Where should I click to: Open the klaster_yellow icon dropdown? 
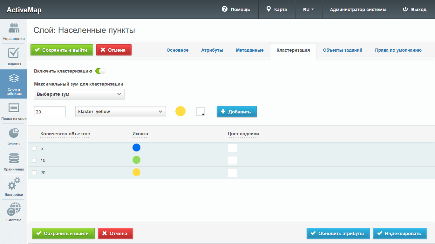coord(120,112)
